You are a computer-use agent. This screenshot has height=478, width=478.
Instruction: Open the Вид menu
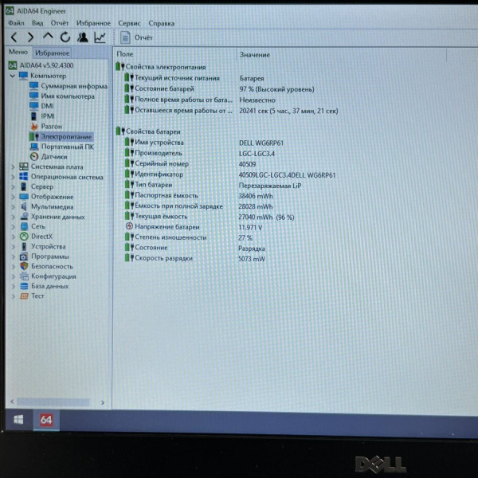click(x=37, y=23)
